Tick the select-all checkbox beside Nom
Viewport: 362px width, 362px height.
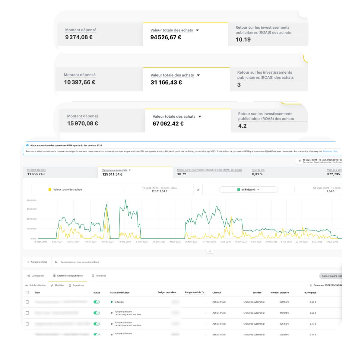point(27,293)
